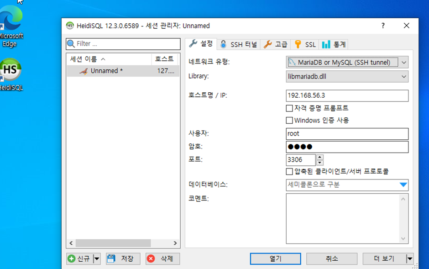Click the 취소 cancel button

332,258
